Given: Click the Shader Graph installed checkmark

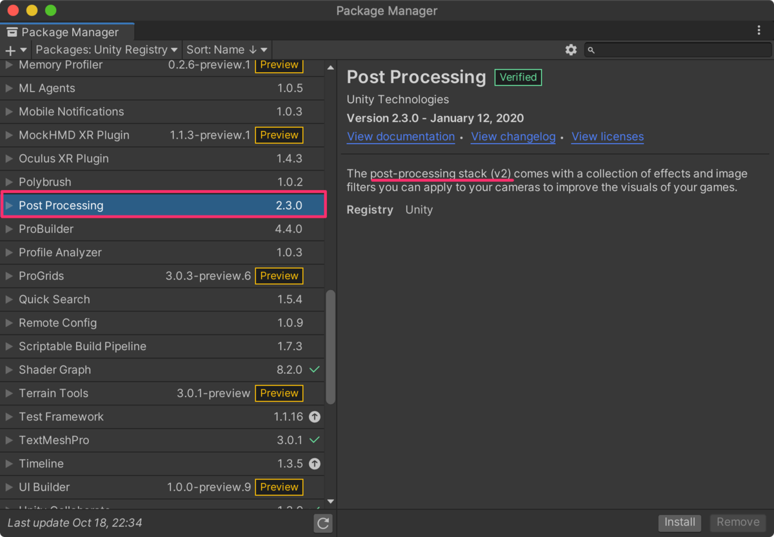Looking at the screenshot, I should 315,370.
